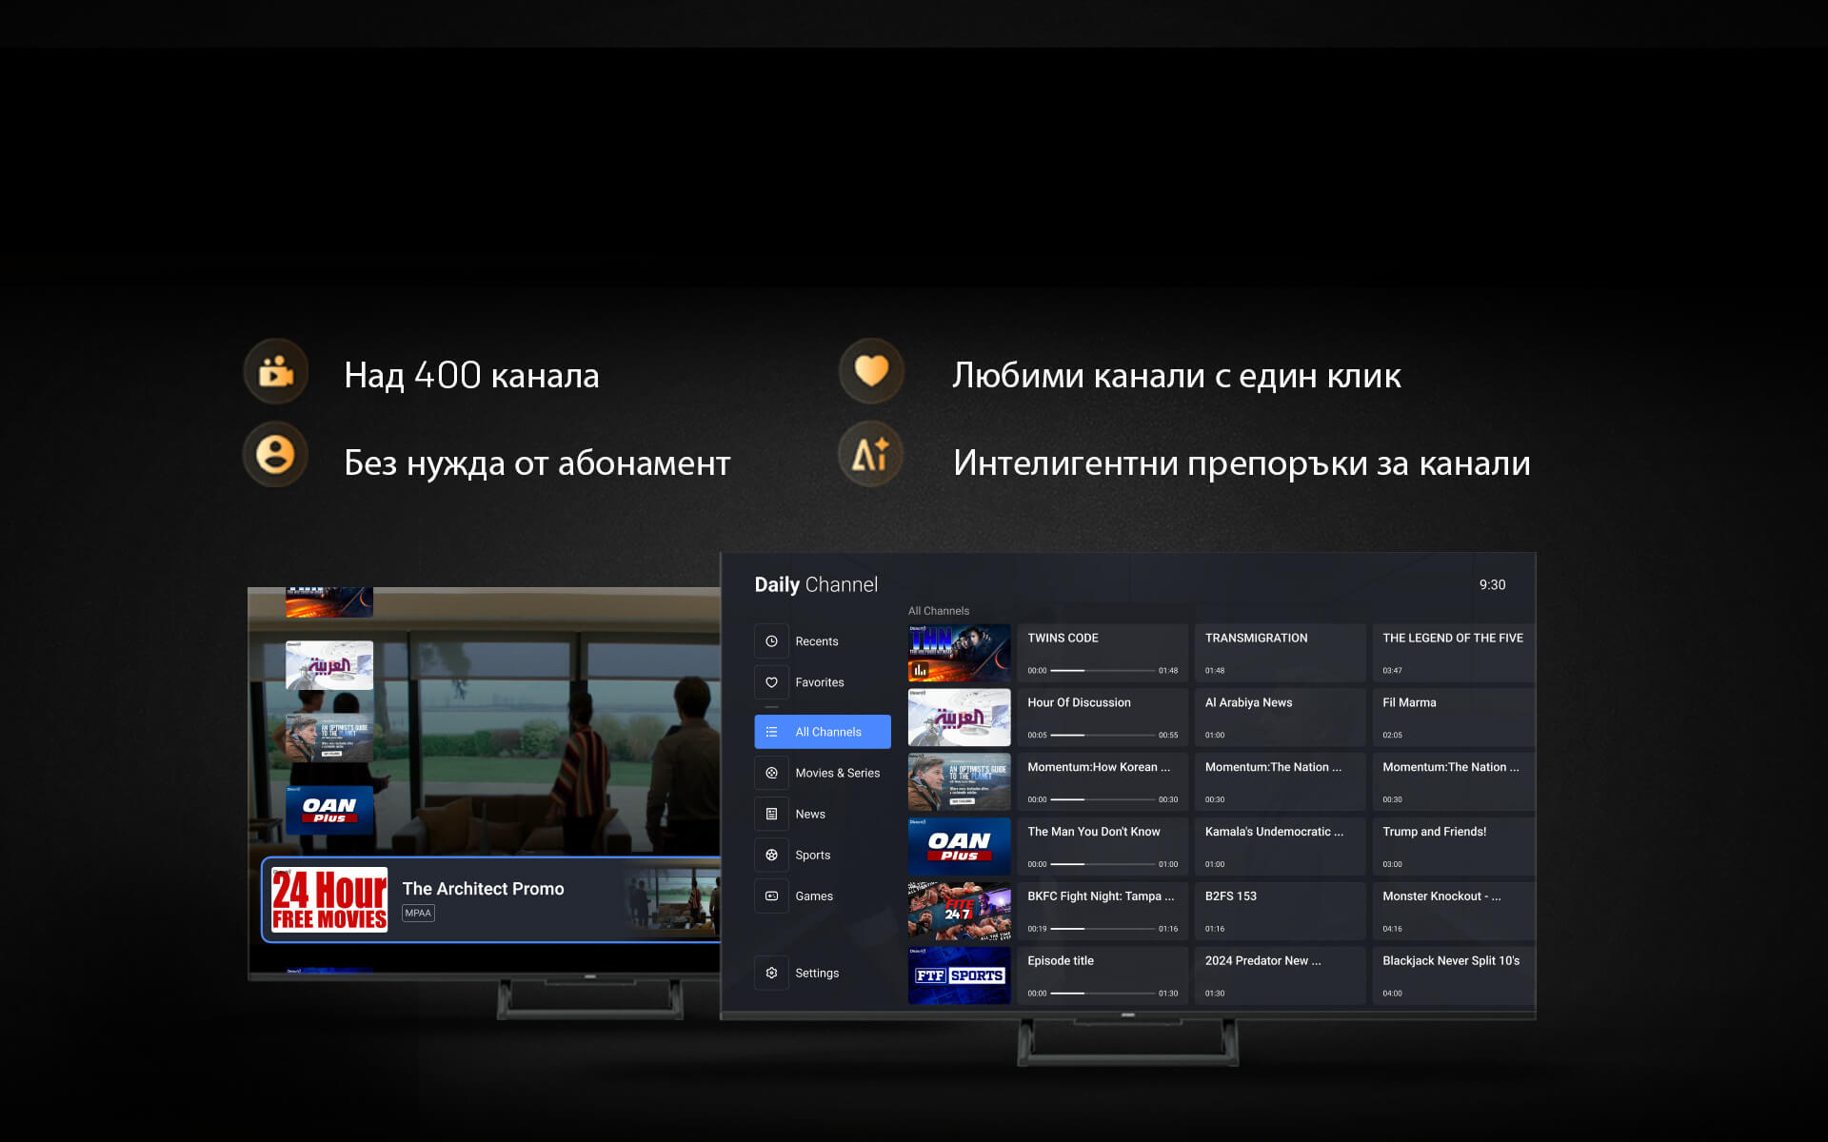Click the News newspaper icon
Image resolution: width=1828 pixels, height=1142 pixels.
click(x=771, y=814)
